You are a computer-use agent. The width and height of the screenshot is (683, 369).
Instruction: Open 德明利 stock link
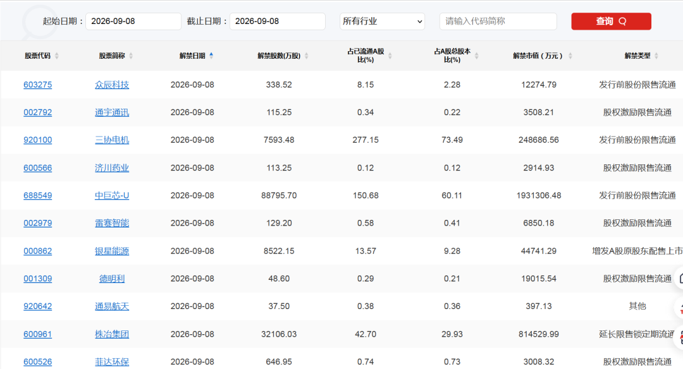click(112, 279)
